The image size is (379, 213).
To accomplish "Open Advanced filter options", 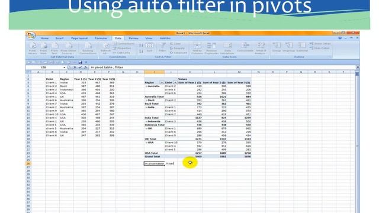I will pos(178,53).
